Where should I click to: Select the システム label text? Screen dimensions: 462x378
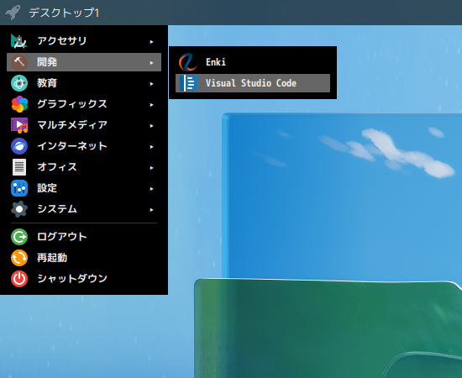click(x=57, y=209)
